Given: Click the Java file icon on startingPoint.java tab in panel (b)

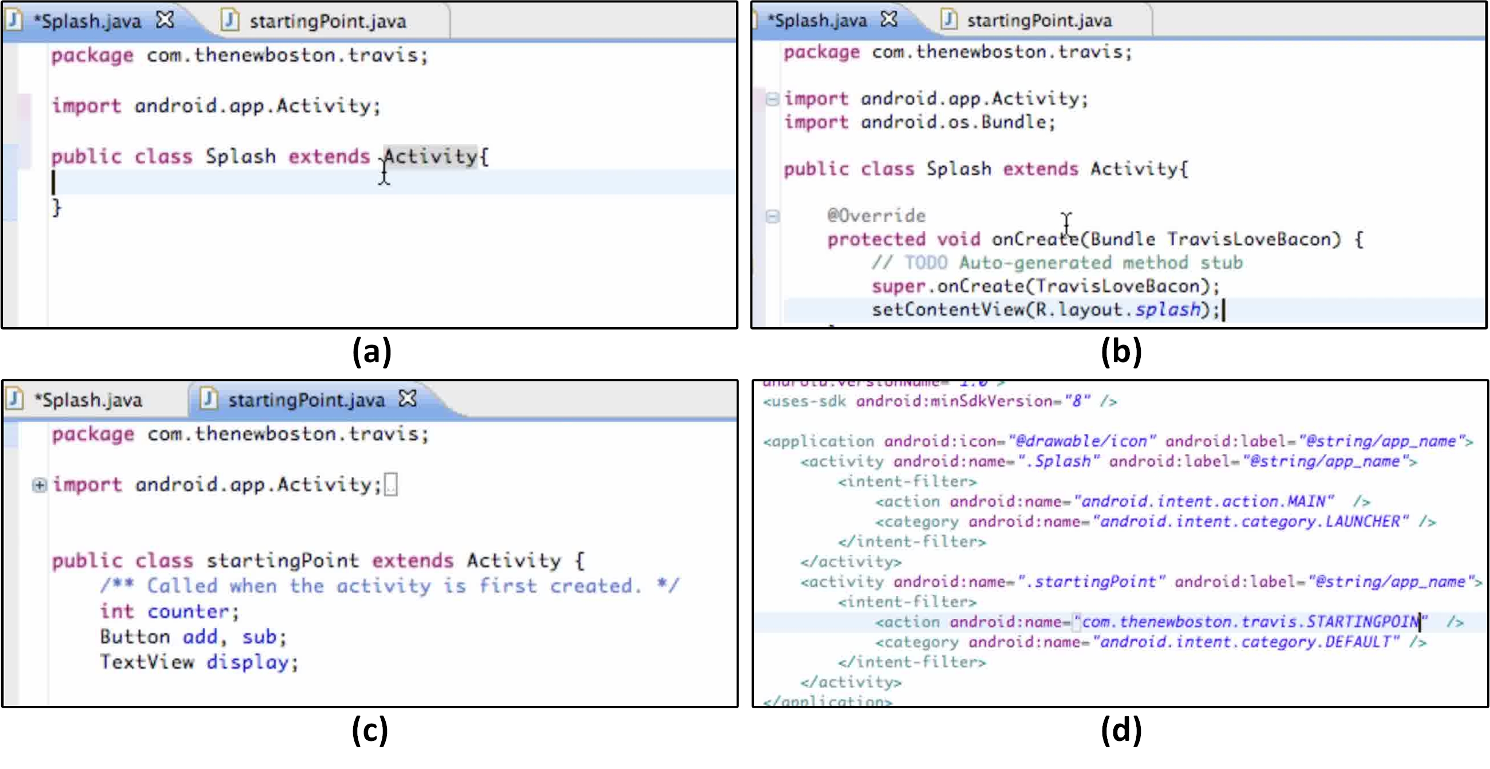Looking at the screenshot, I should coord(949,19).
